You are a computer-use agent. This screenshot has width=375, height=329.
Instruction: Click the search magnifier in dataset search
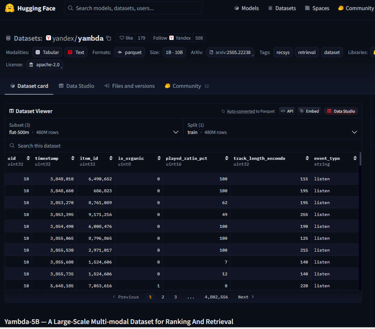12,145
